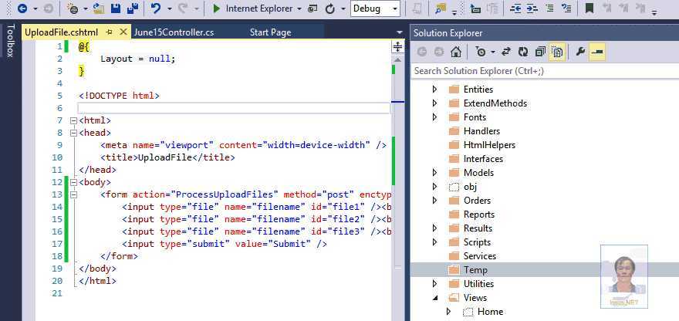Open the Debug configuration combo box
The width and height of the screenshot is (679, 321).
coord(375,8)
